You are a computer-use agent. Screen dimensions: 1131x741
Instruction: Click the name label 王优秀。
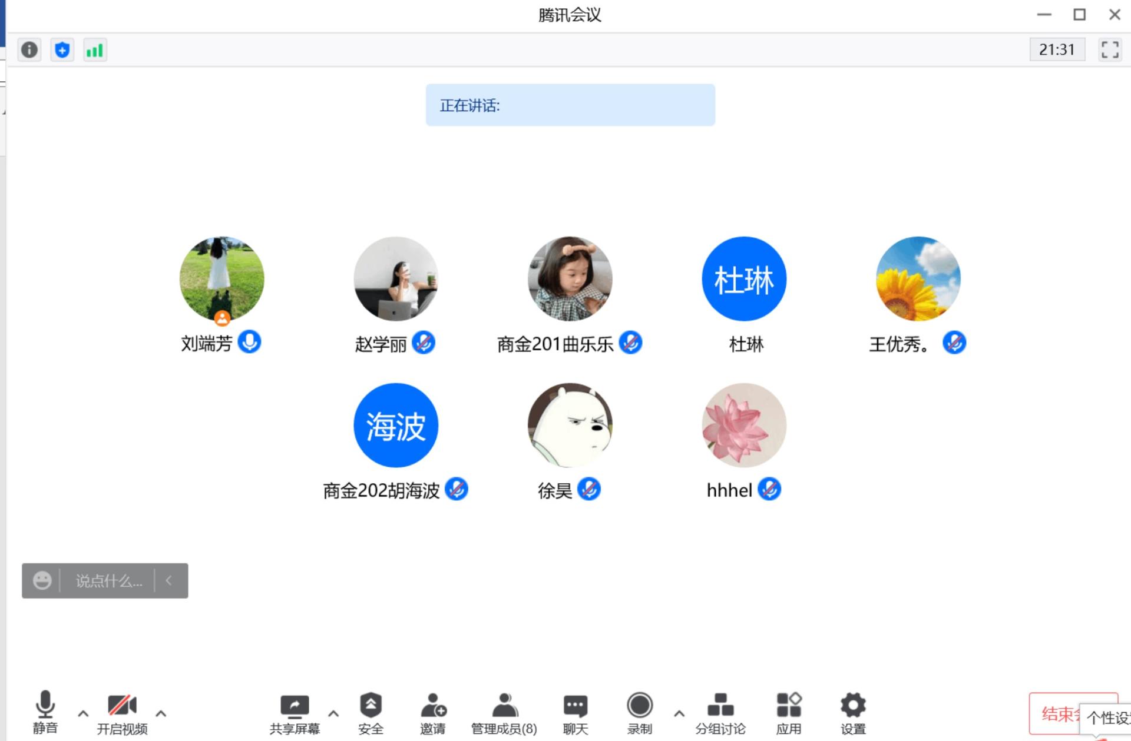click(899, 344)
